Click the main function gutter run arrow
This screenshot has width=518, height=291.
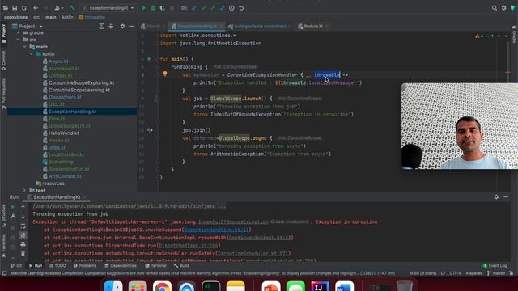pos(149,59)
